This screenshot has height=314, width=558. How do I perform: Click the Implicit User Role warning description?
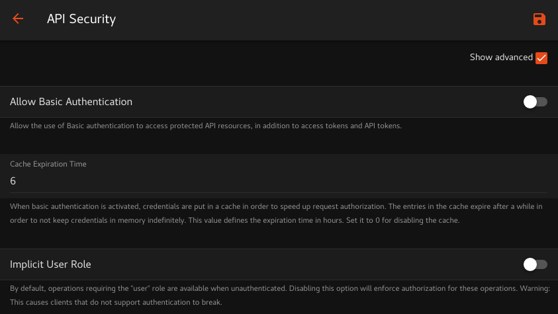click(278, 295)
